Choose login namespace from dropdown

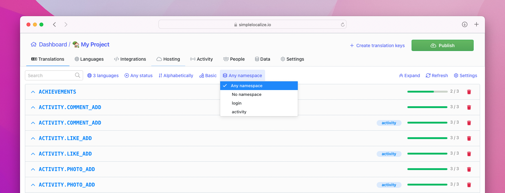[x=259, y=103]
